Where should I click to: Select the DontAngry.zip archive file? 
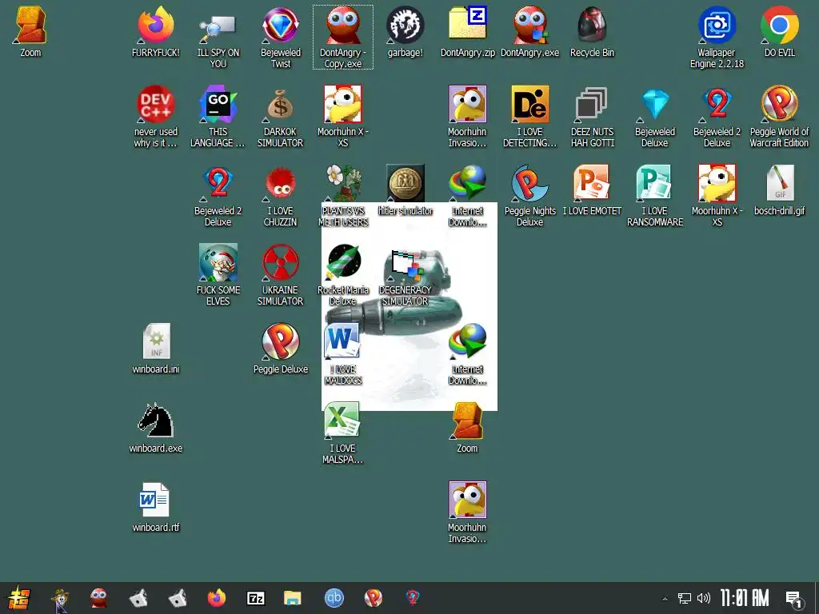[467, 31]
